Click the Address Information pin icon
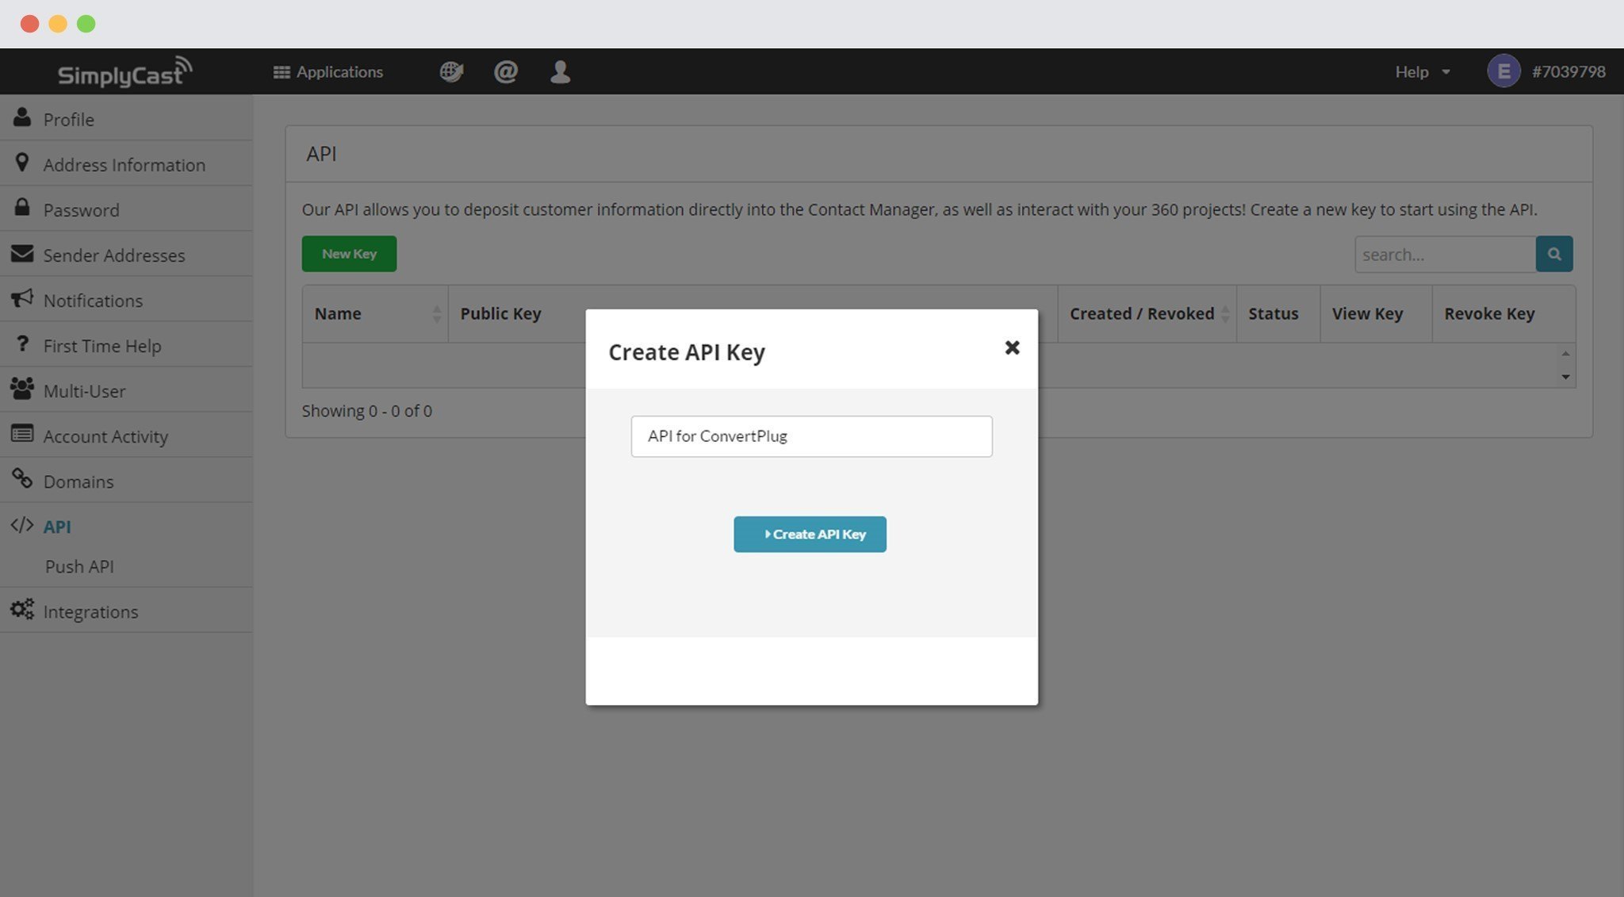1624x897 pixels. point(22,163)
